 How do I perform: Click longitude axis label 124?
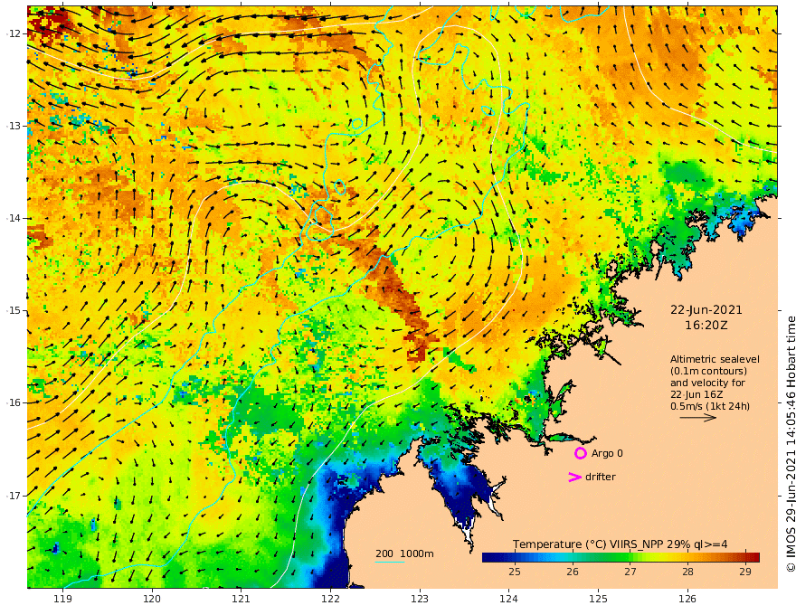[x=509, y=600]
